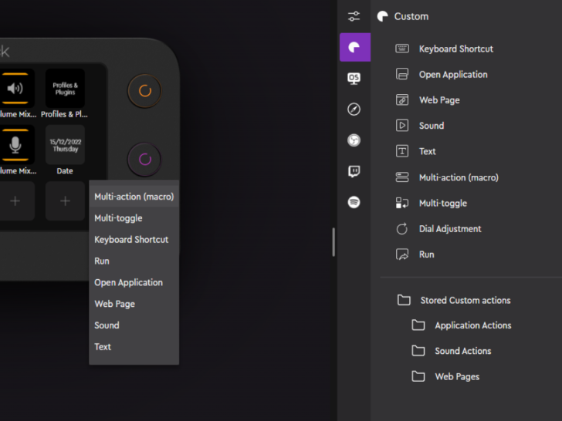Click the Dial Adjustment rotate icon
This screenshot has height=421, width=562.
[x=401, y=229]
